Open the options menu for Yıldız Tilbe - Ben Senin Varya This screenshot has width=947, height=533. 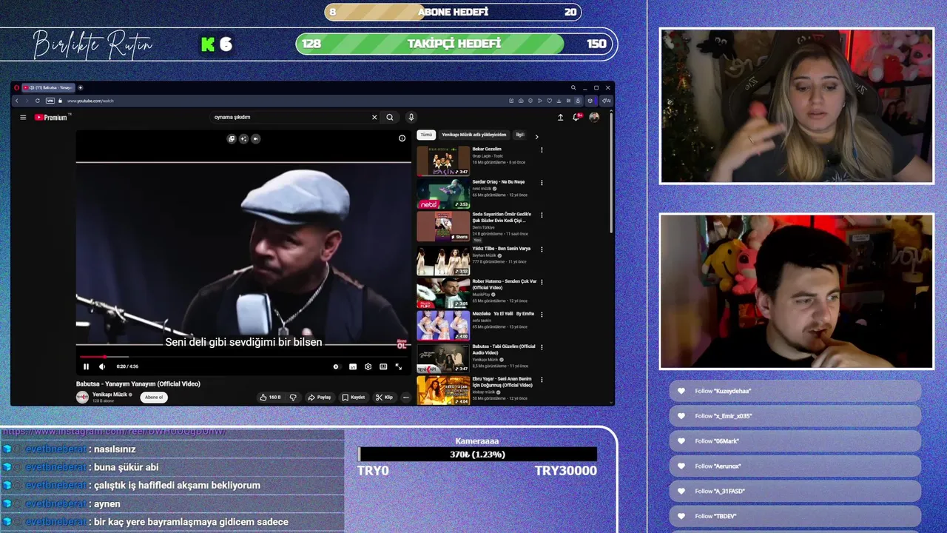coord(542,249)
